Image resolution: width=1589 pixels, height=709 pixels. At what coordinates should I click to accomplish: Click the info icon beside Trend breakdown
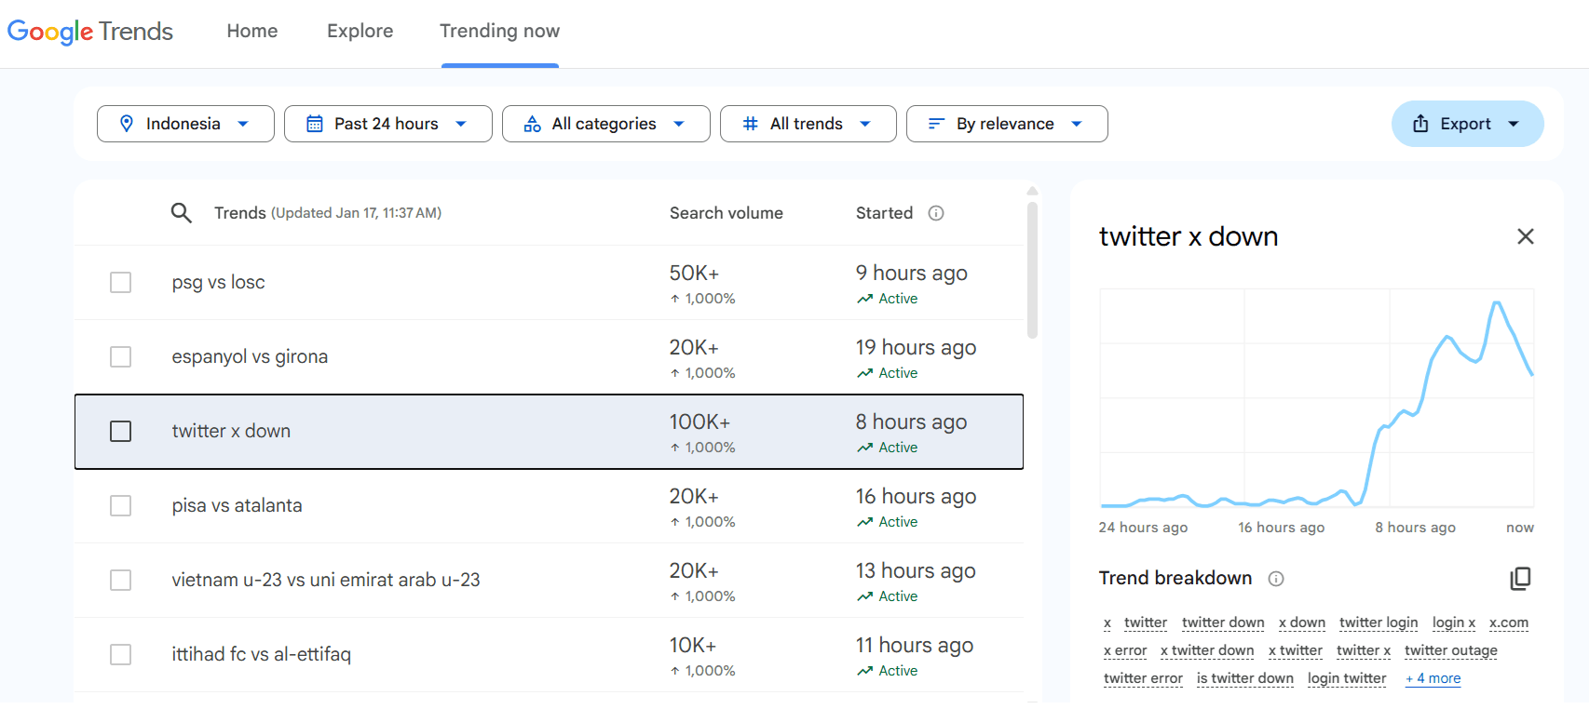pos(1276,579)
